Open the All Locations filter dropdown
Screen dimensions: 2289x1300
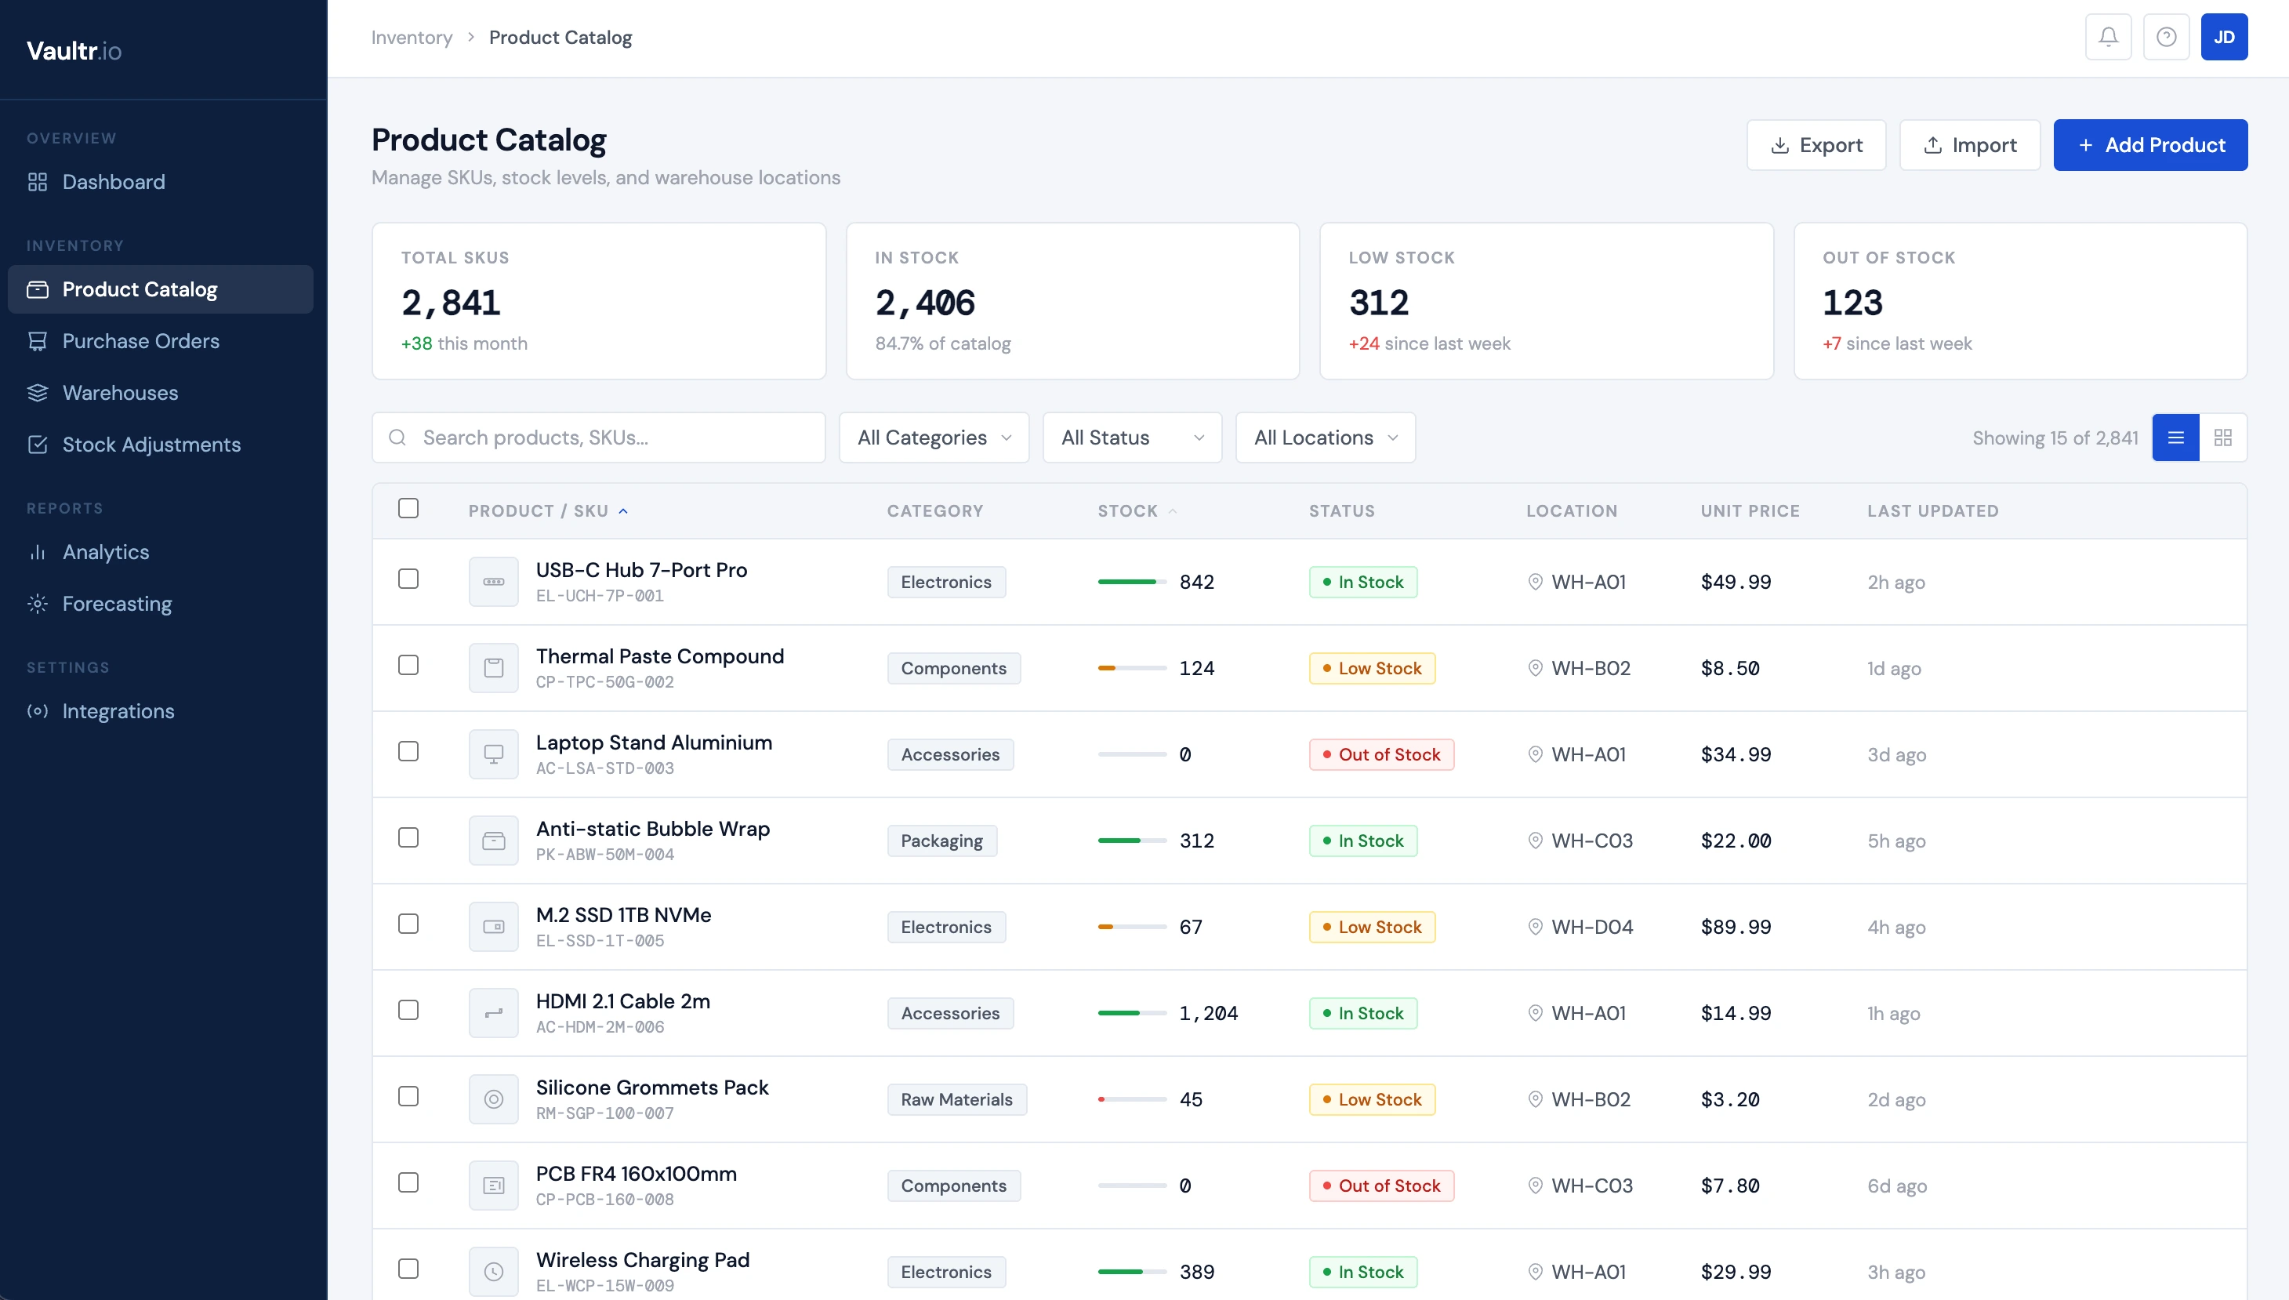click(1326, 438)
